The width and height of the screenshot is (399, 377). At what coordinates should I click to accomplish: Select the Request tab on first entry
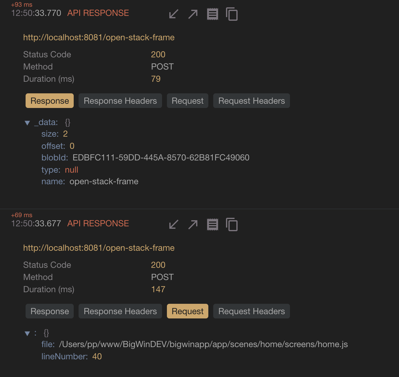187,101
